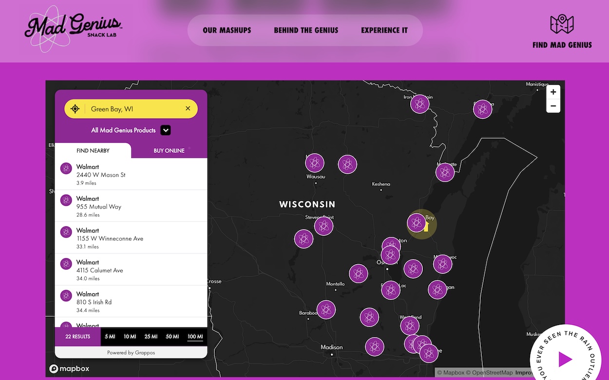Open the Mapbox attribution link
Screen dimensions: 609x380
coord(451,373)
